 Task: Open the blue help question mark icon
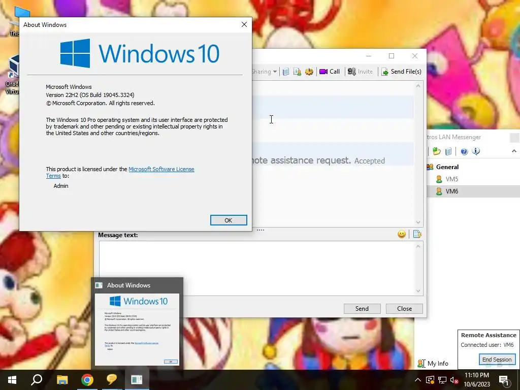464,151
